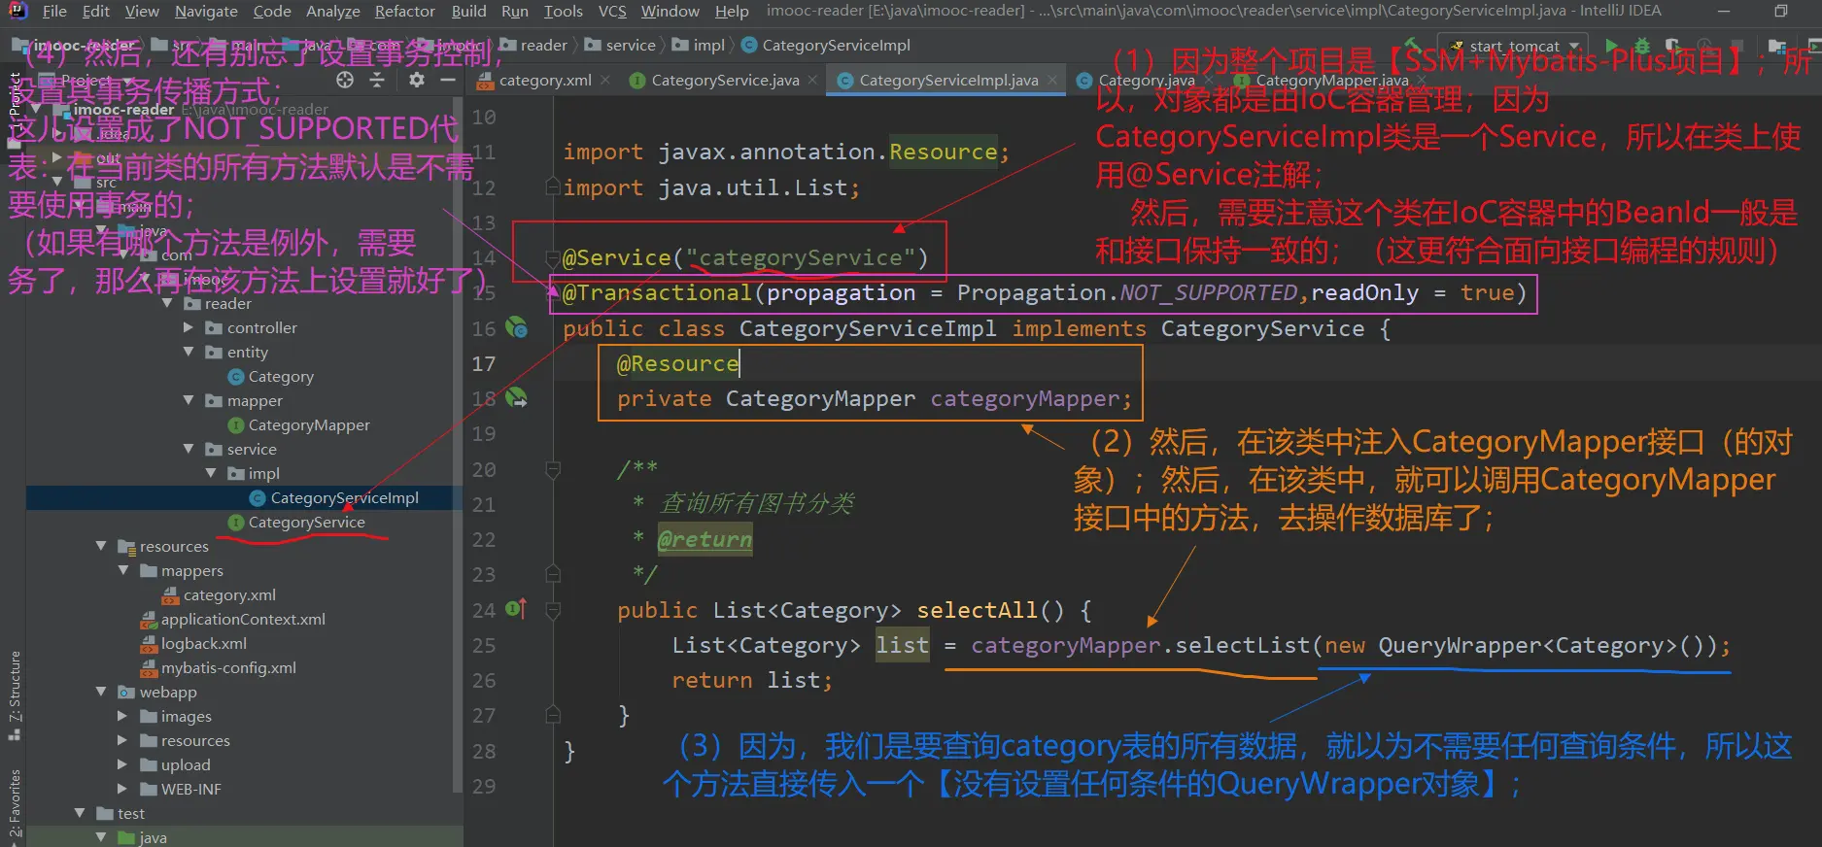This screenshot has height=847, width=1822.
Task: Toggle fold marker for Javadoc at line 20
Action: (x=553, y=470)
